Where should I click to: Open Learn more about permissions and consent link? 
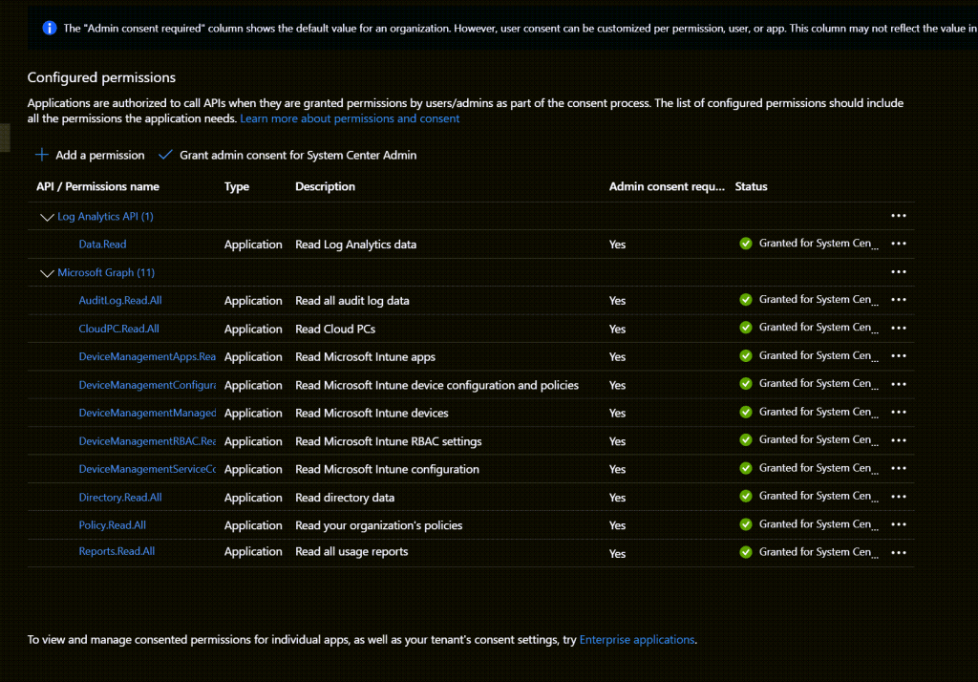pyautogui.click(x=350, y=118)
